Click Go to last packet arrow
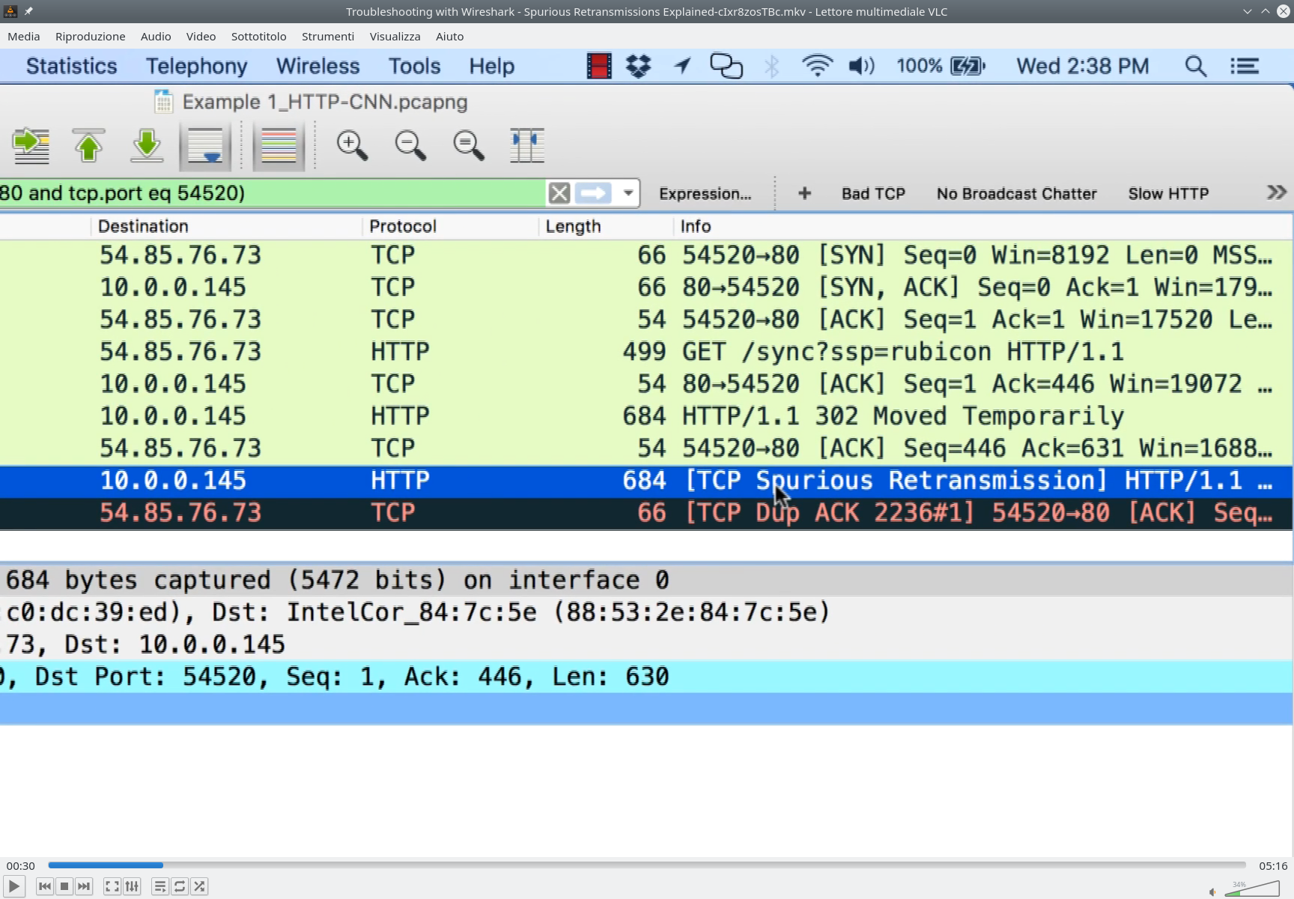 (147, 145)
